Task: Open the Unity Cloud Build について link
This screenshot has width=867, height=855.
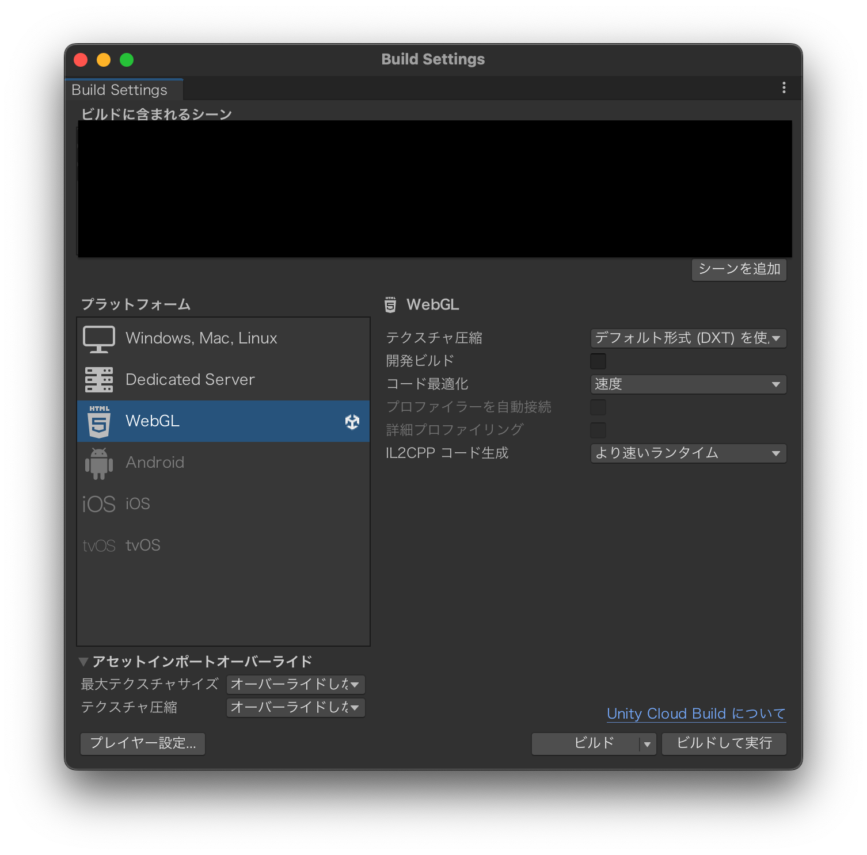Action: [x=695, y=713]
